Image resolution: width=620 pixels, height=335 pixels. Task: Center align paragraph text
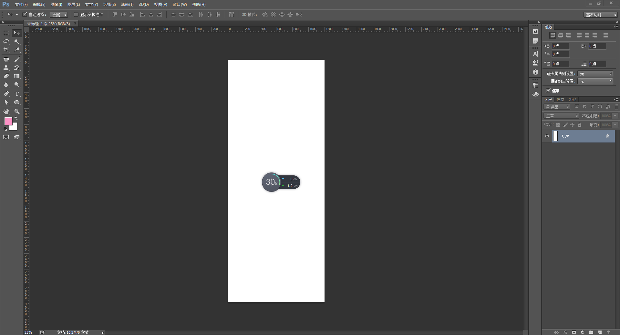coord(561,35)
